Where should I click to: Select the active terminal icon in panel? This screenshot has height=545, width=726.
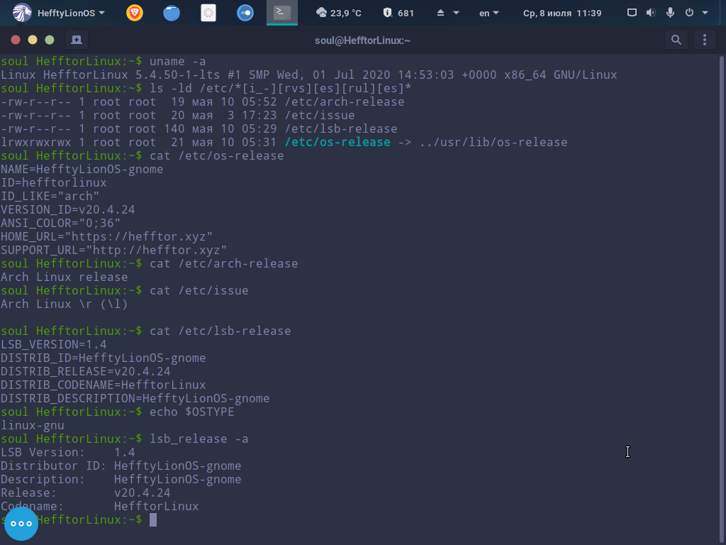coord(282,12)
